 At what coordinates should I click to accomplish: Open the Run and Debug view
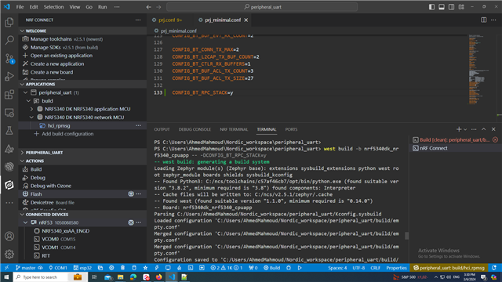point(9,77)
